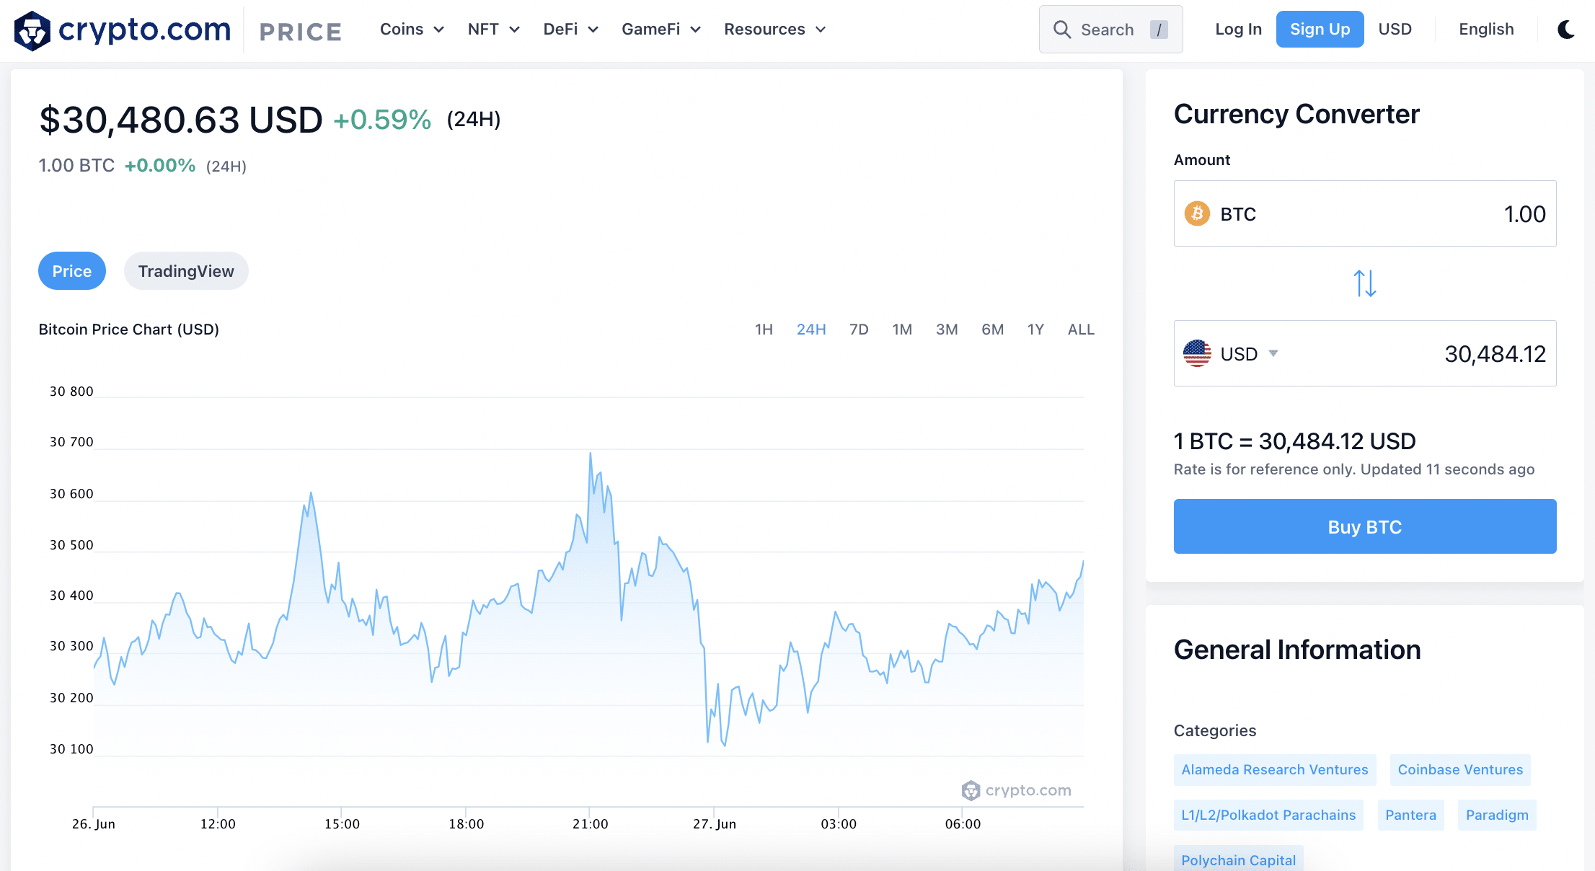Click the PRICE header label
This screenshot has height=871, width=1595.
[300, 32]
